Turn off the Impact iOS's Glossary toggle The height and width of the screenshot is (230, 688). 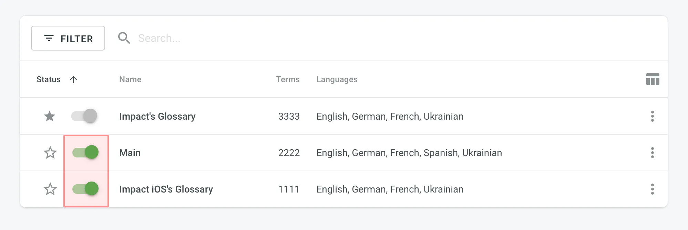click(85, 189)
